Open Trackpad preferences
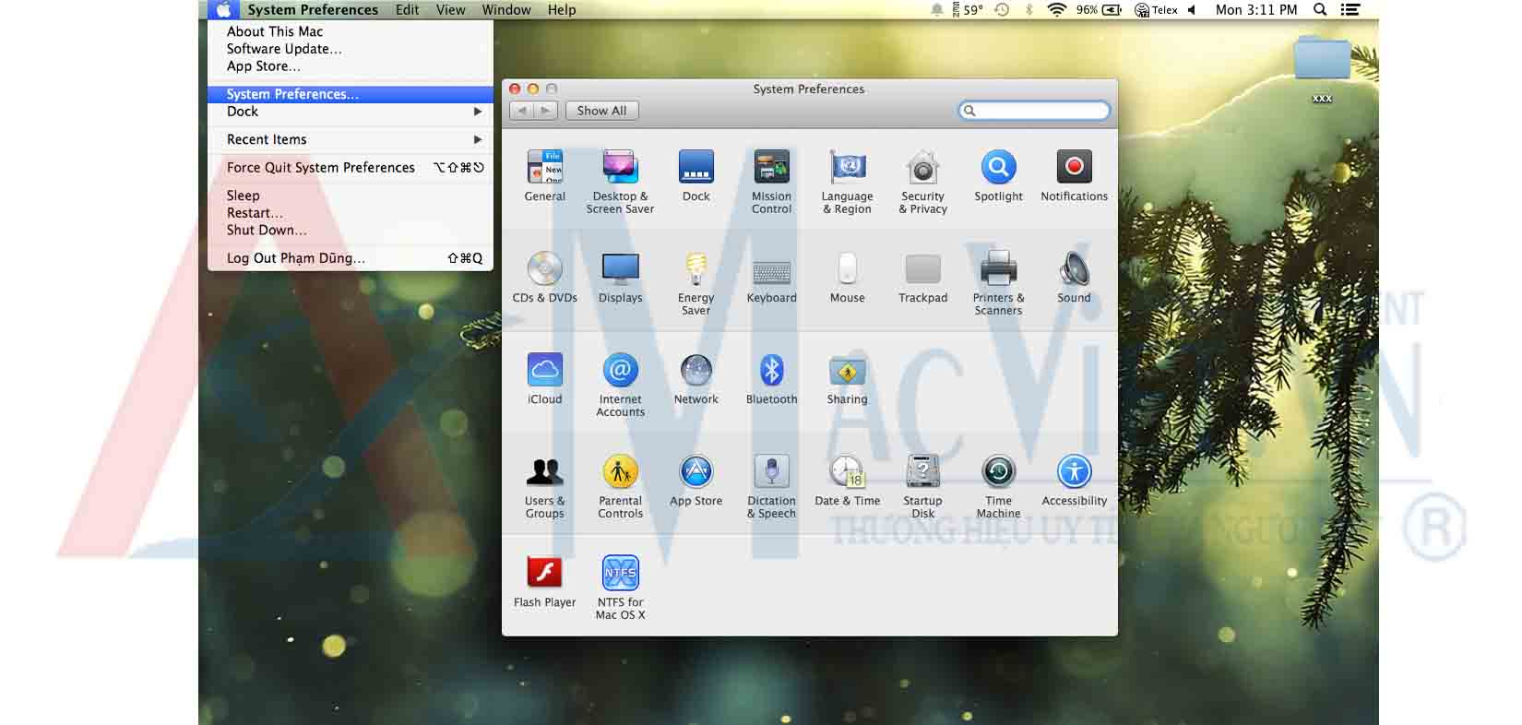The height and width of the screenshot is (725, 1522). point(922,278)
